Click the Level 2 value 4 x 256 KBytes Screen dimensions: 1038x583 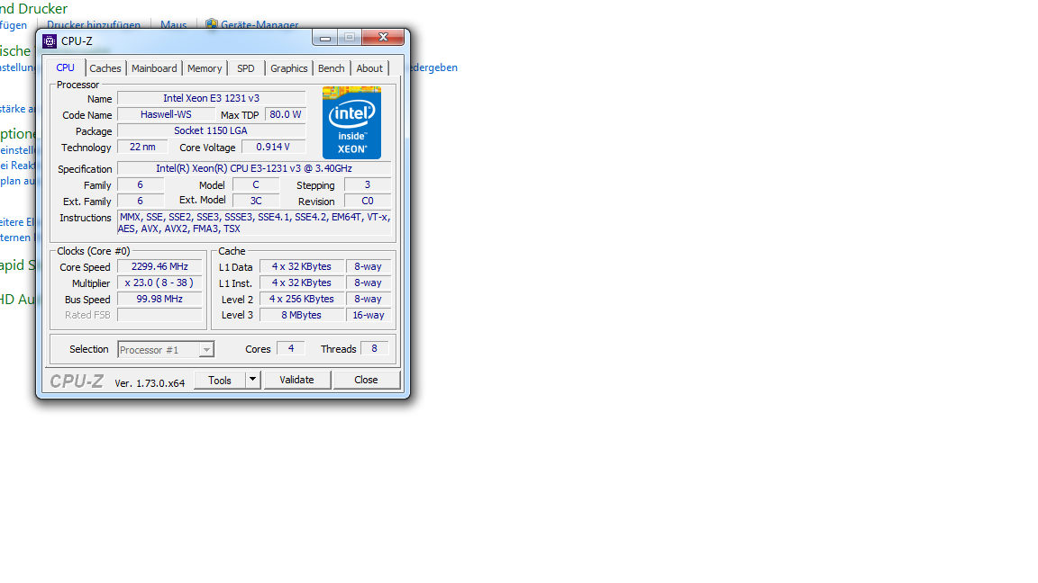(302, 299)
